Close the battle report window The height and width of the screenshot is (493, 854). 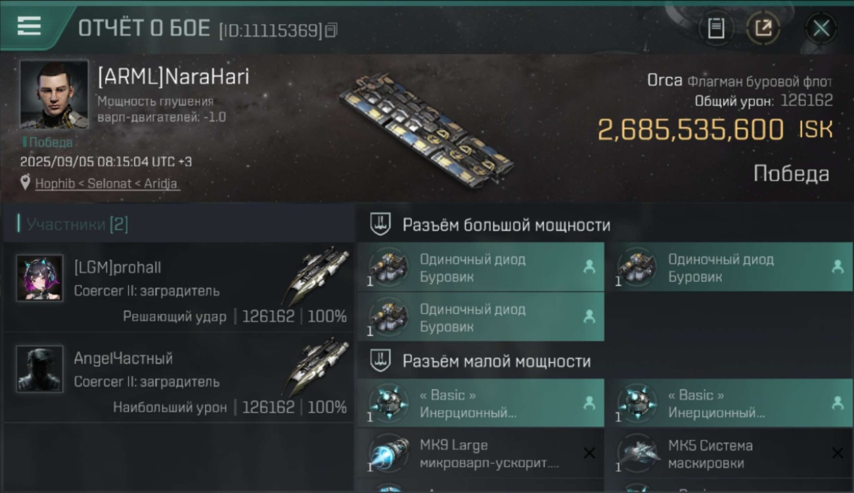(820, 28)
